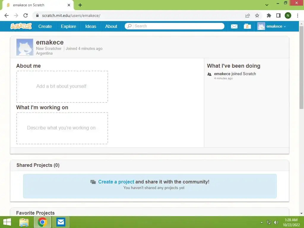Open the About menu item

[111, 26]
